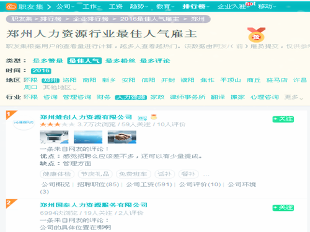Open 郑州维创 company logo

tap(24, 122)
